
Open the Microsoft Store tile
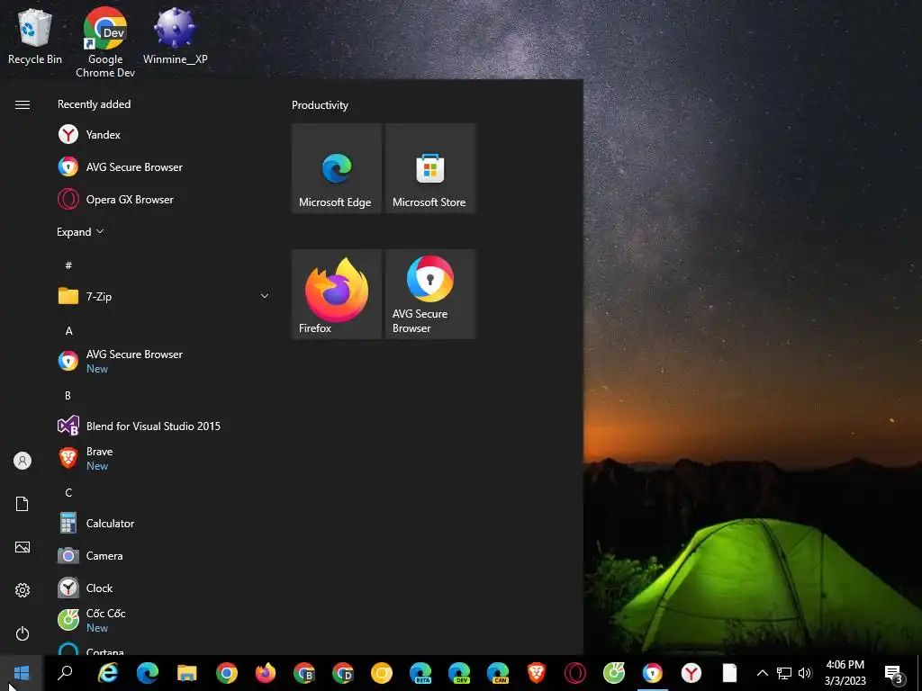click(429, 168)
